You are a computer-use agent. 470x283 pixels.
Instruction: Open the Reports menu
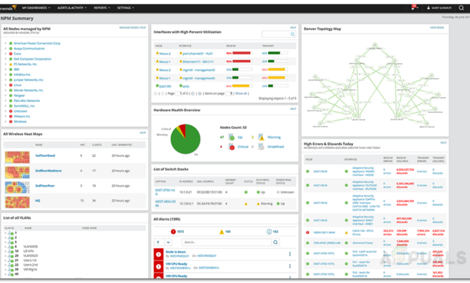click(x=102, y=8)
